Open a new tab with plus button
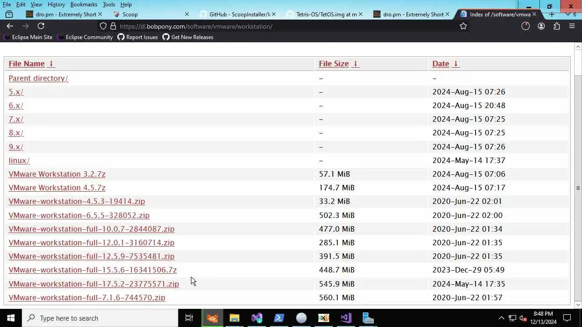582x327 pixels. point(552,14)
